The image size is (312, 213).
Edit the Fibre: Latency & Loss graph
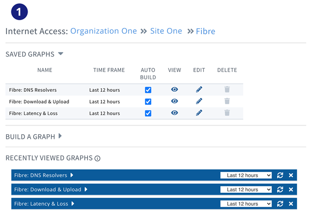tap(199, 113)
